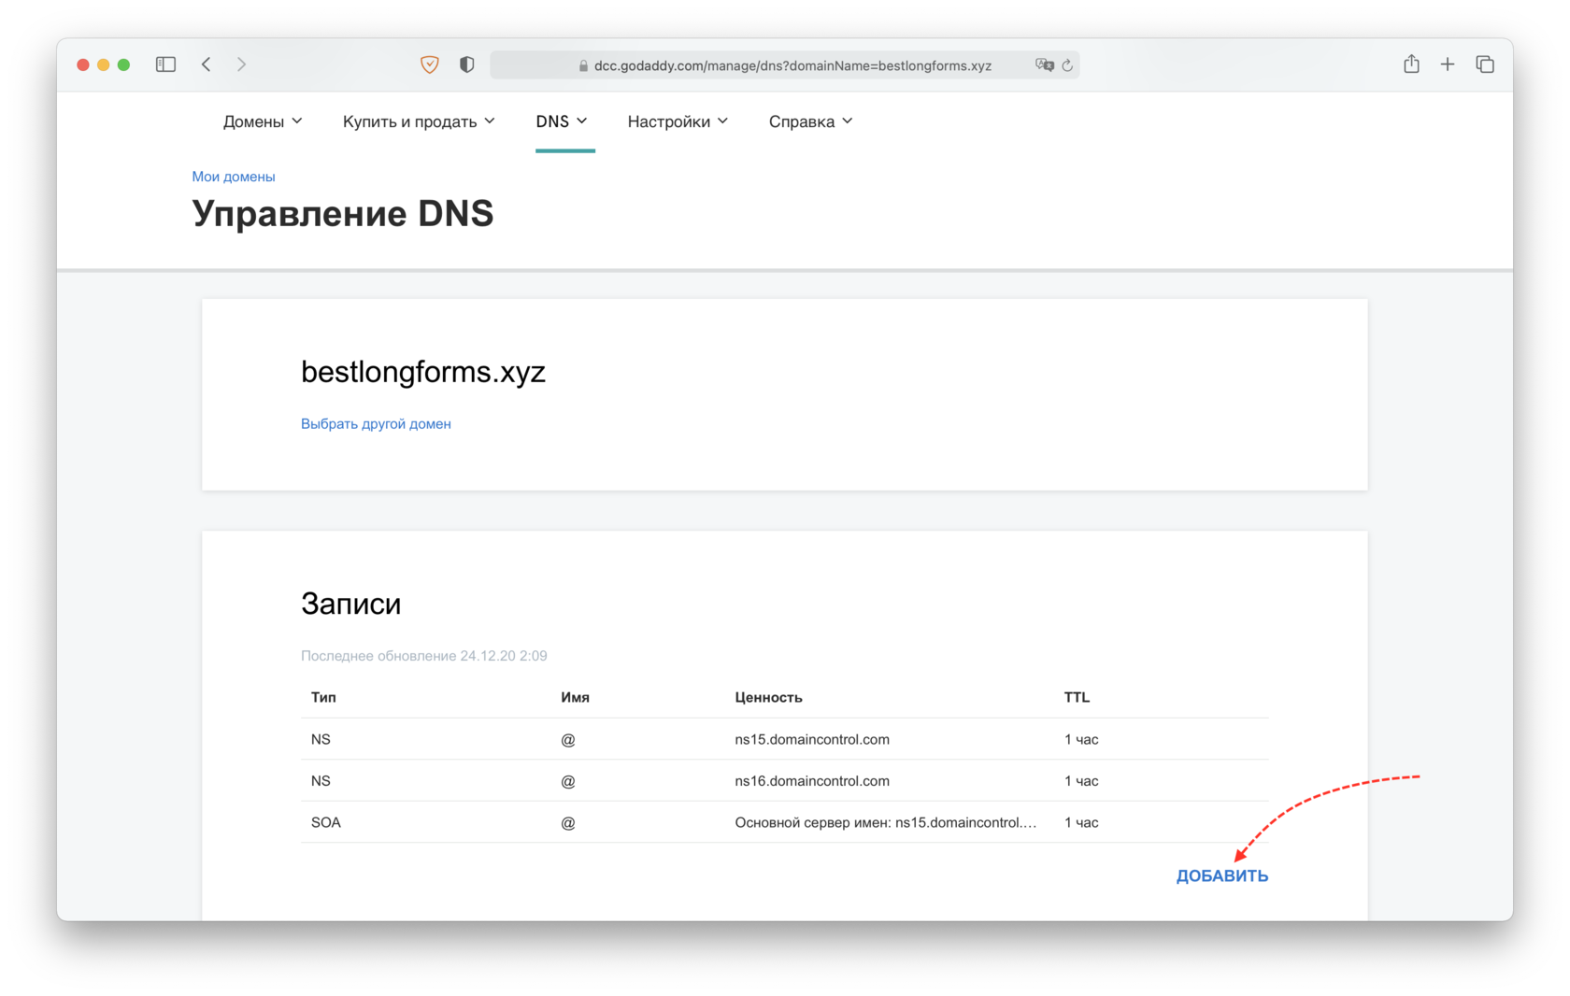Viewport: 1570px width, 996px height.
Task: Open the Купить и продать dropdown
Action: pos(419,121)
